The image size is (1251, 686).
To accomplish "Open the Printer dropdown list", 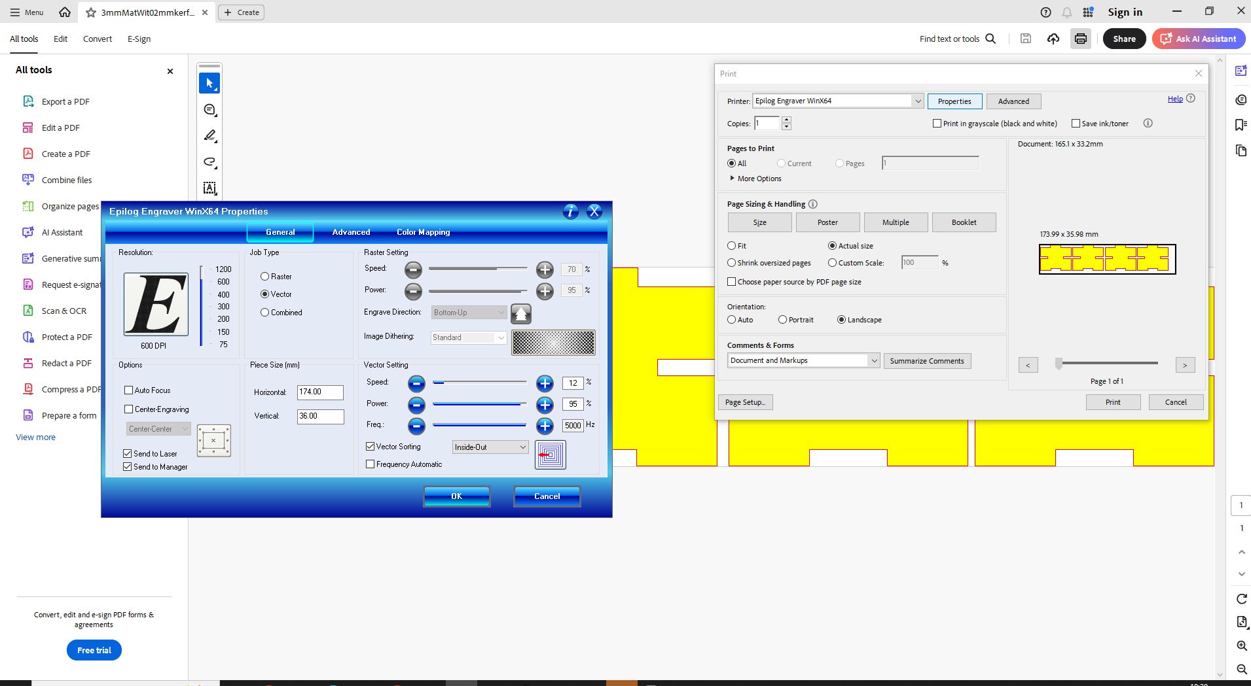I will (917, 101).
